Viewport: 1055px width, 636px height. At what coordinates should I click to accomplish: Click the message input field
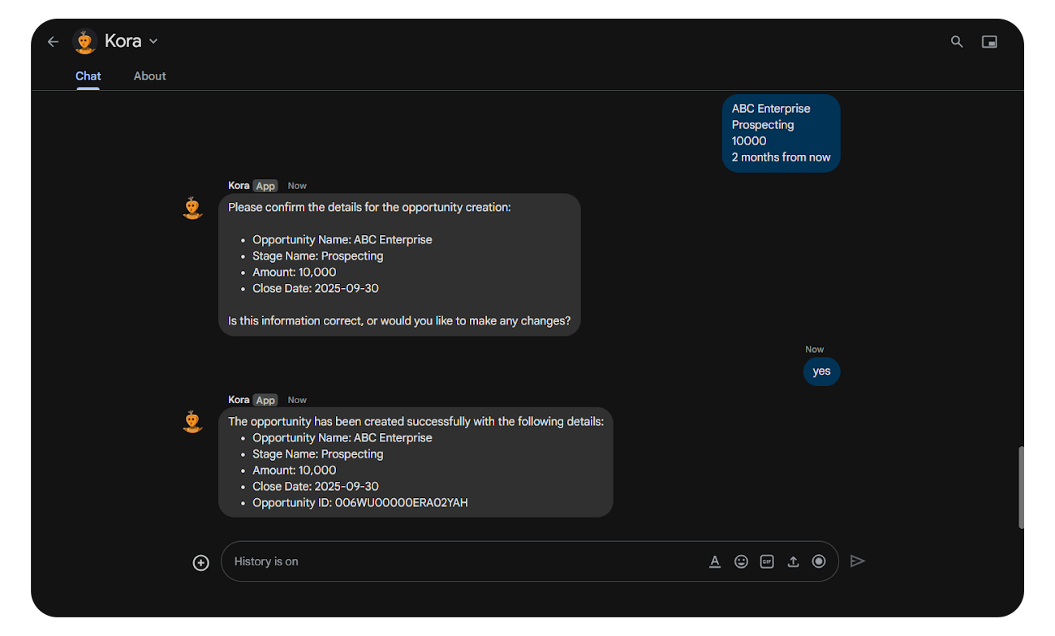coord(463,561)
